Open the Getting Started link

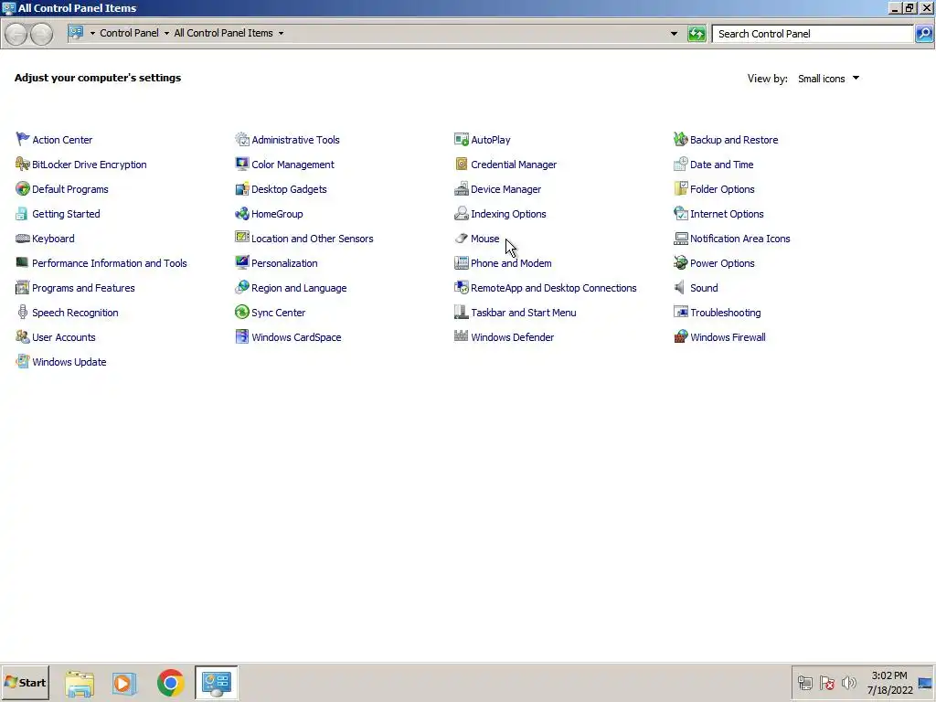pos(66,214)
